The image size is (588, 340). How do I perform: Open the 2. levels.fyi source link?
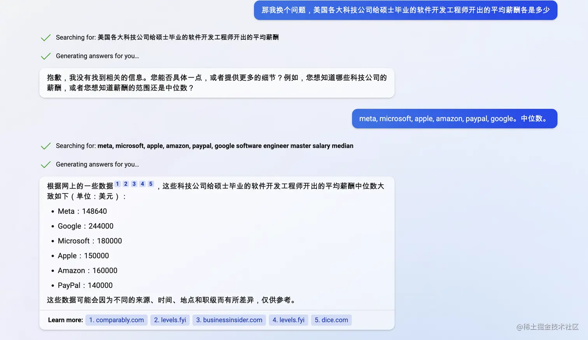tap(170, 320)
